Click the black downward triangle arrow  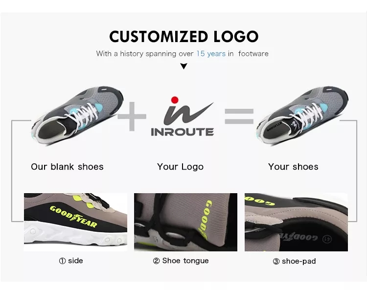click(x=183, y=66)
